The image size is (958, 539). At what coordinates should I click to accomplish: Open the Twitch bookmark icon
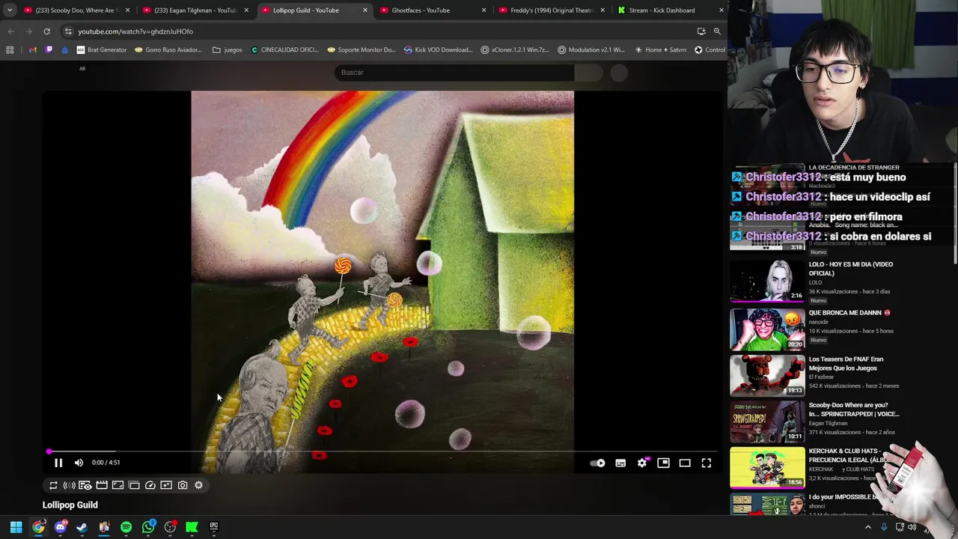[x=49, y=50]
